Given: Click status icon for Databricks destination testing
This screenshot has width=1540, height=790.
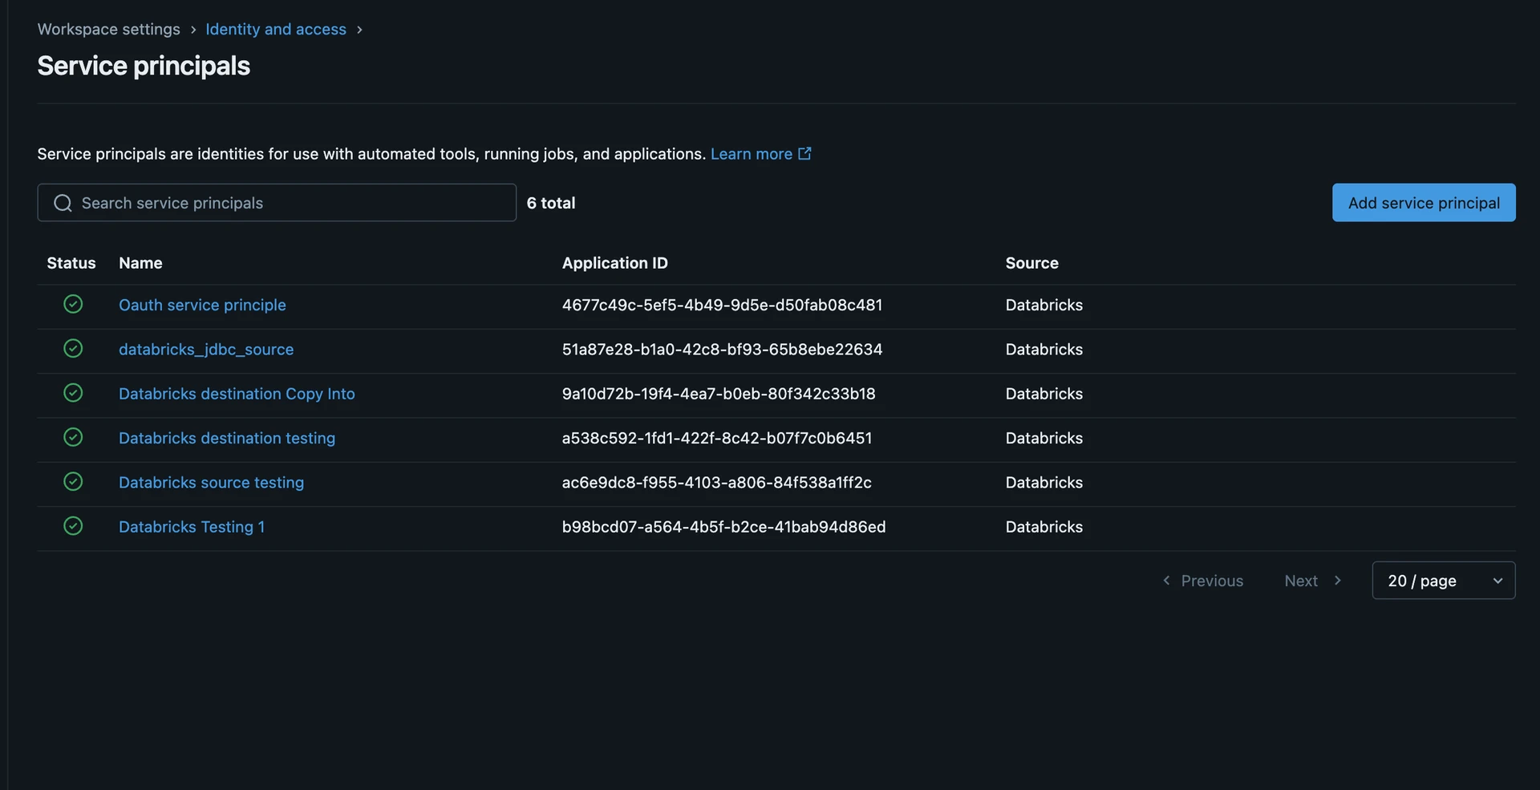Looking at the screenshot, I should [x=73, y=437].
